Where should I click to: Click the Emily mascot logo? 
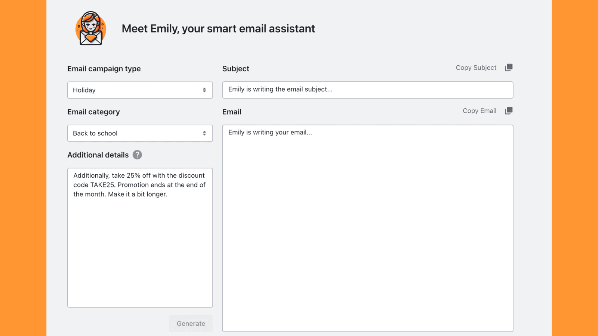(x=90, y=28)
